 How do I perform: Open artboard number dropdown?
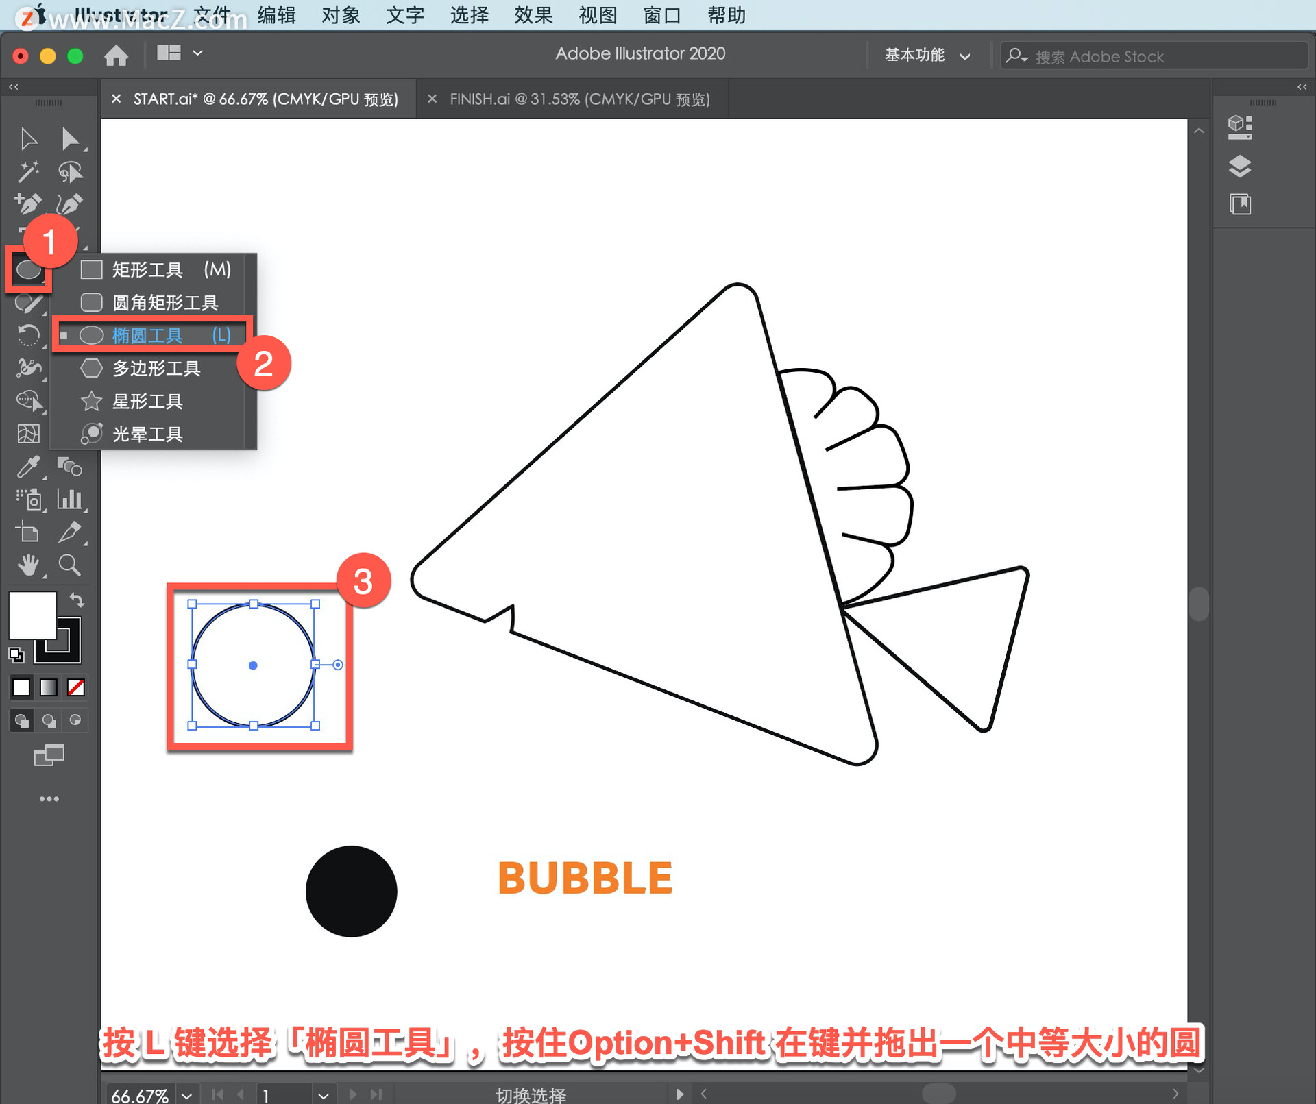click(x=324, y=1095)
